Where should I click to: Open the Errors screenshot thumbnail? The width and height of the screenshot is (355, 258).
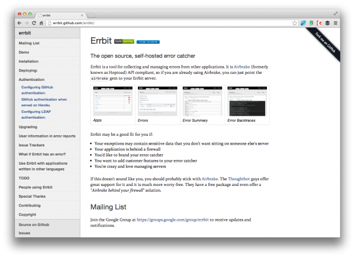tap(157, 101)
